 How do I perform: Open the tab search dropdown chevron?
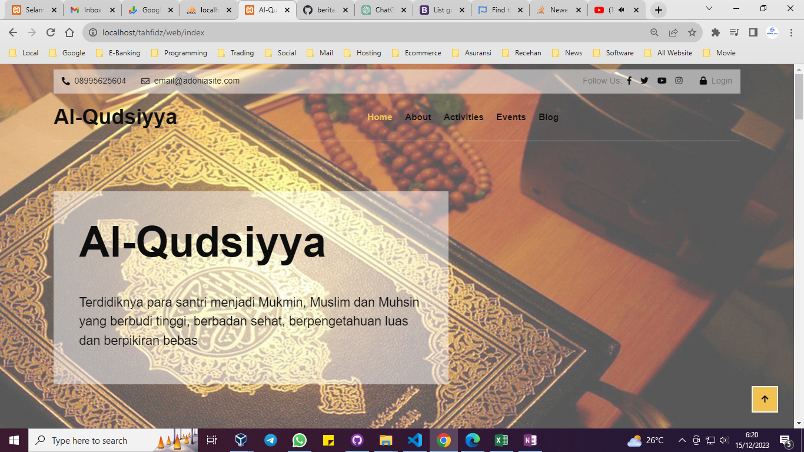(x=709, y=9)
